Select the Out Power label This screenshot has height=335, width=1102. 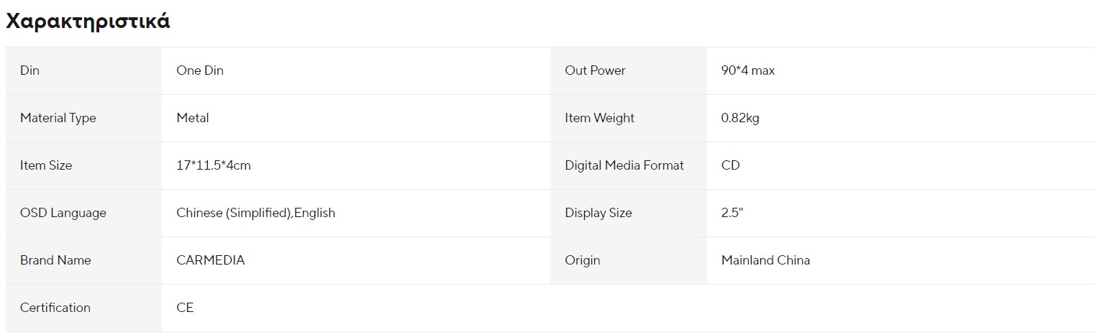[x=596, y=70]
